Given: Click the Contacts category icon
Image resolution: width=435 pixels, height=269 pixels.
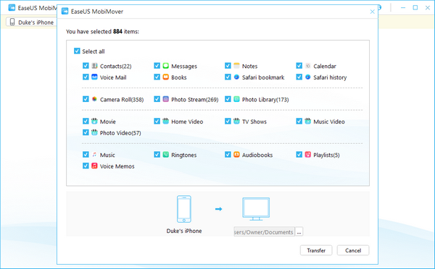Looking at the screenshot, I should tap(94, 66).
